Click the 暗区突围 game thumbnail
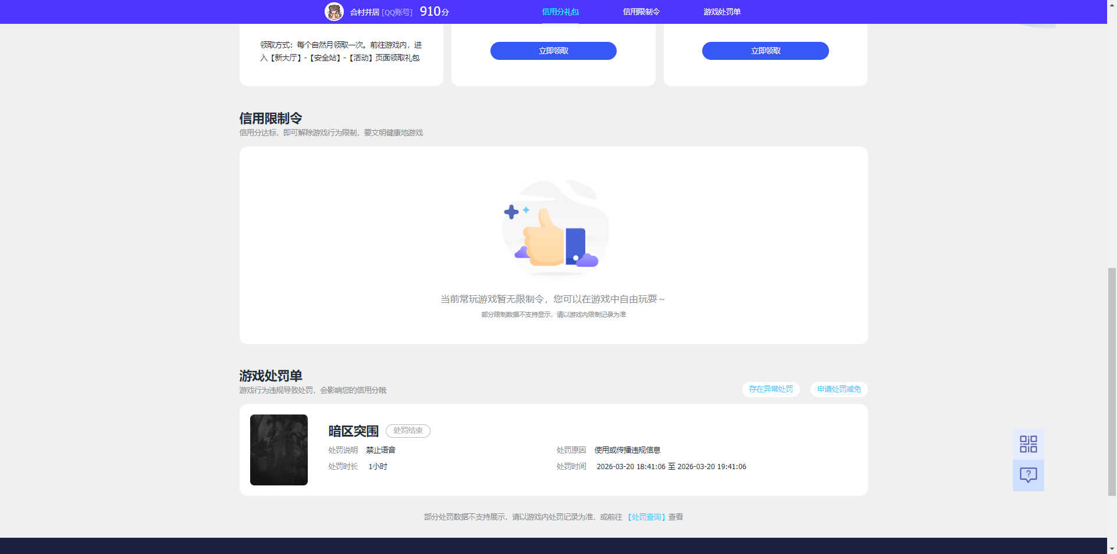1117x554 pixels. 279,450
